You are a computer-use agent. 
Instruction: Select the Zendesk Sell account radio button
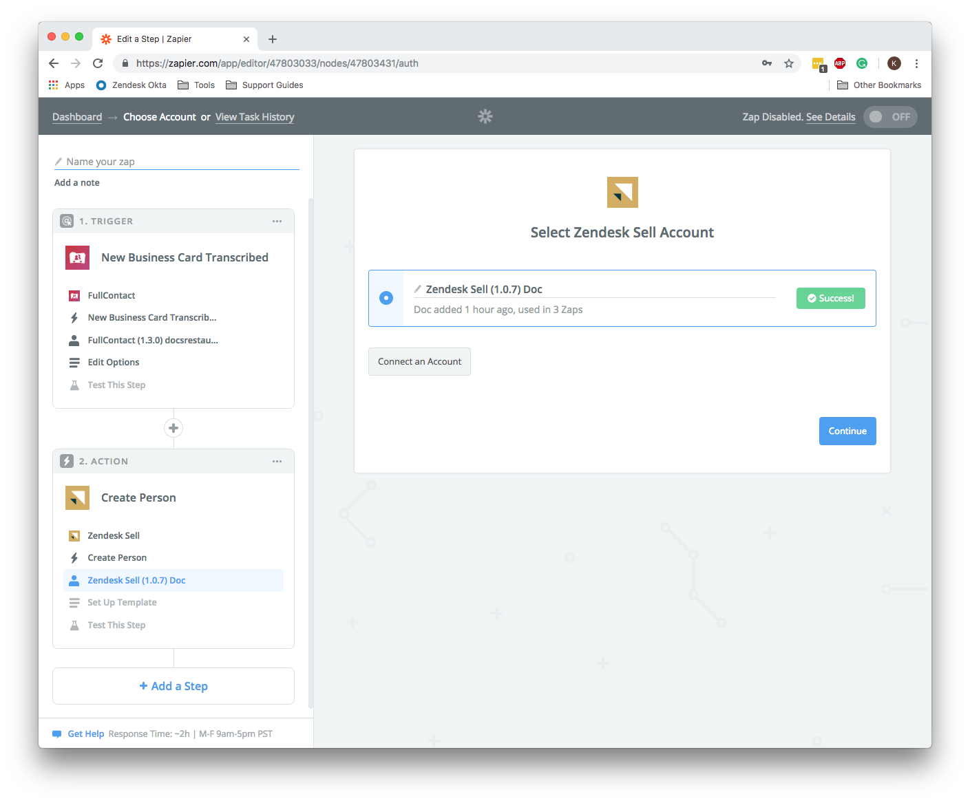386,298
